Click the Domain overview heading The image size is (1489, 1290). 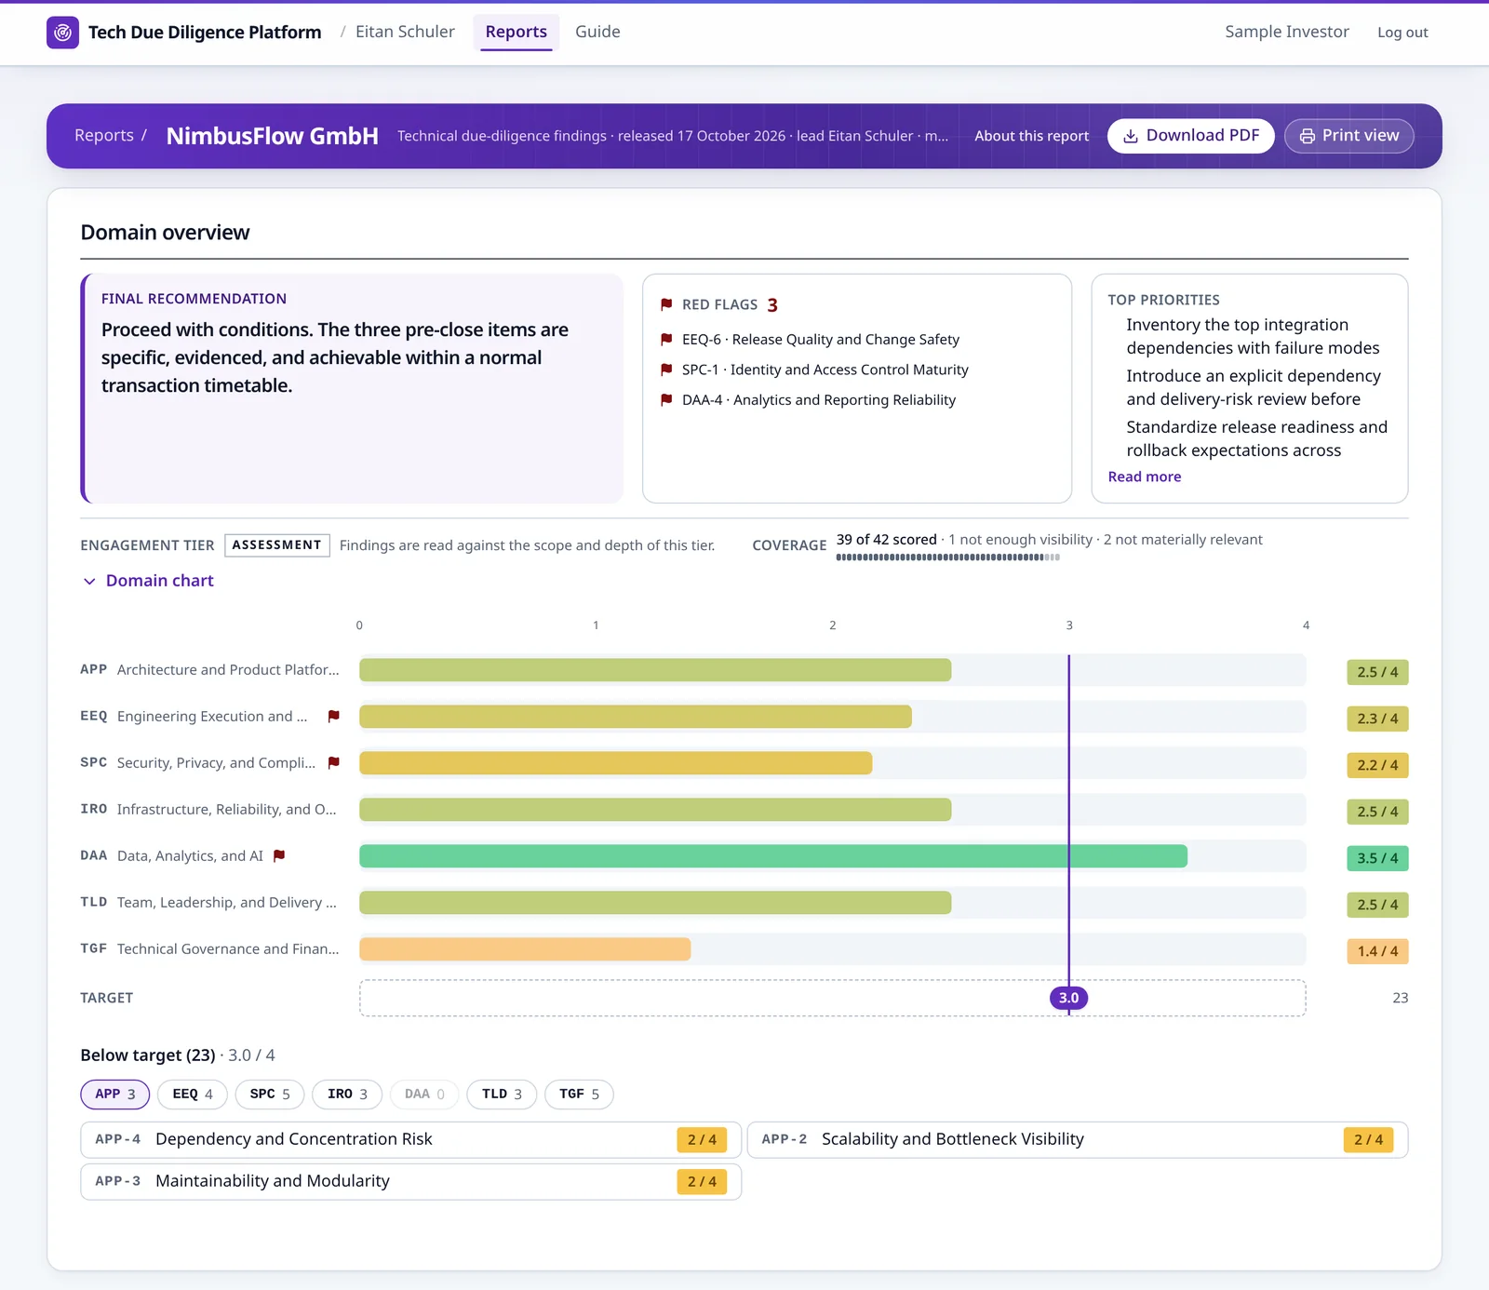[x=165, y=233]
